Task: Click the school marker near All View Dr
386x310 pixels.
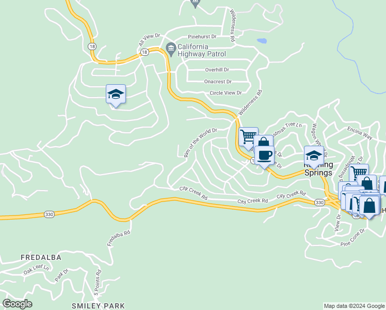Action: 116,94
